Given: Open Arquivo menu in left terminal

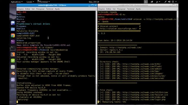Looking at the screenshot, I should (20, 9).
